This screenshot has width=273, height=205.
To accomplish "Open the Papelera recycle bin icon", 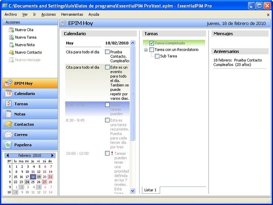I will [8, 145].
